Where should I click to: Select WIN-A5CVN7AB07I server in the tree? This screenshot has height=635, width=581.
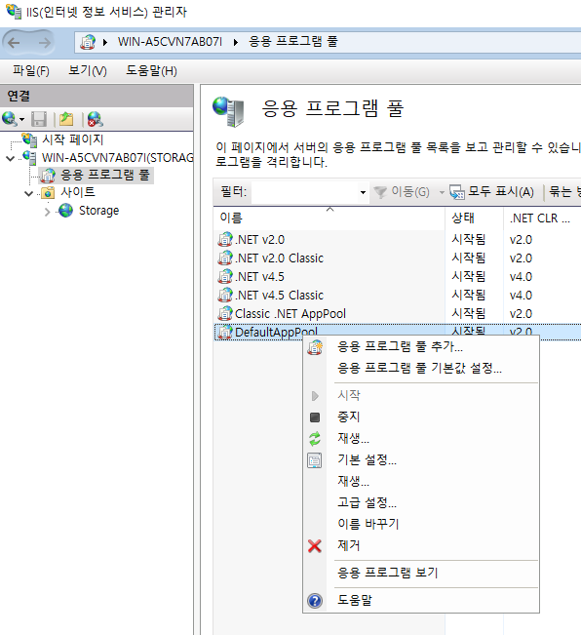click(117, 158)
